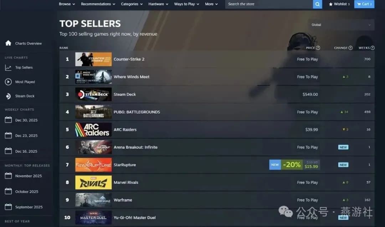This screenshot has height=227, width=385.
Task: Select the Steam Deck sidebar icon
Action: pyautogui.click(x=8, y=96)
